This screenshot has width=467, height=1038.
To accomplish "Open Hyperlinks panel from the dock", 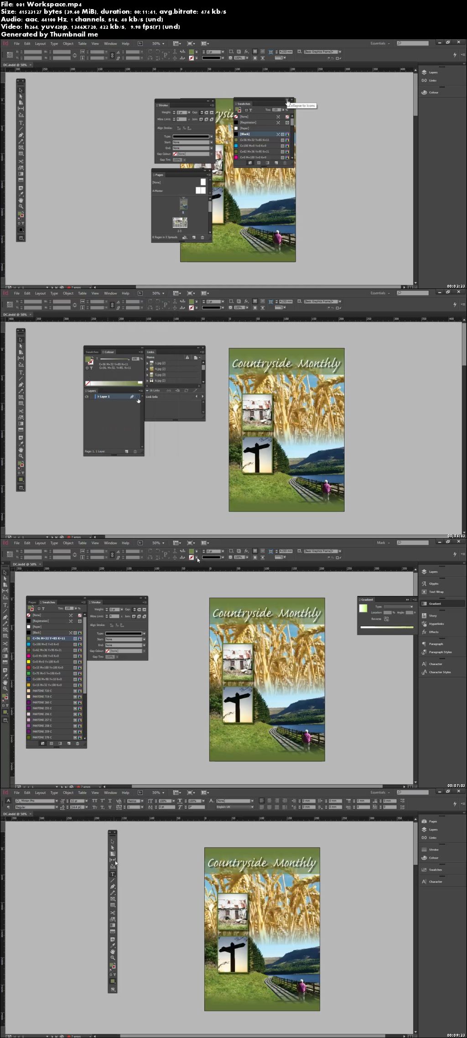I will point(436,624).
